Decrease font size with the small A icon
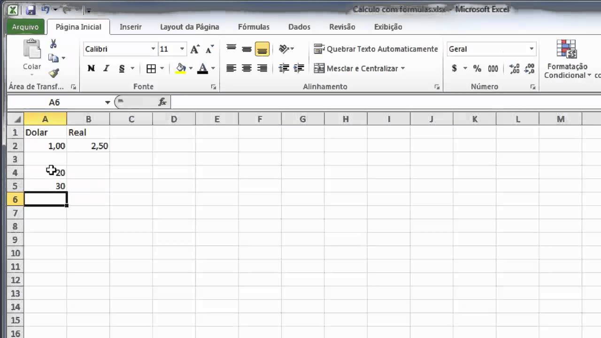 209,49
